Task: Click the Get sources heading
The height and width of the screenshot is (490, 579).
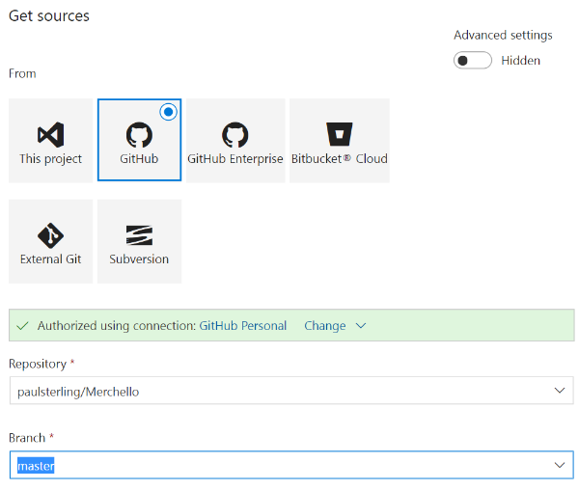Action: click(49, 15)
